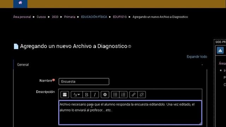
Task: Click the help icon beside the page title
Action: point(130,46)
